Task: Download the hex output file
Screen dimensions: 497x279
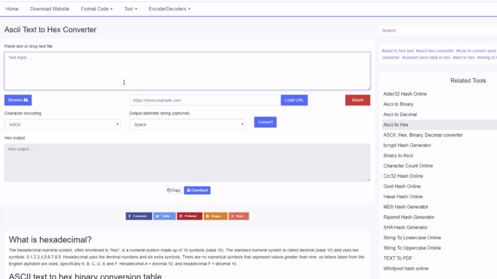Action: [x=197, y=190]
